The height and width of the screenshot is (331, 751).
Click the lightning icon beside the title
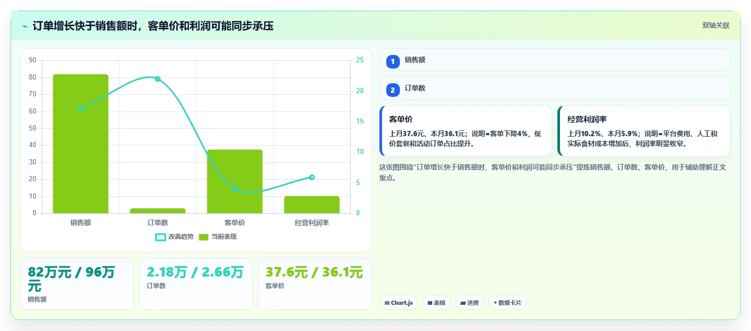[25, 26]
